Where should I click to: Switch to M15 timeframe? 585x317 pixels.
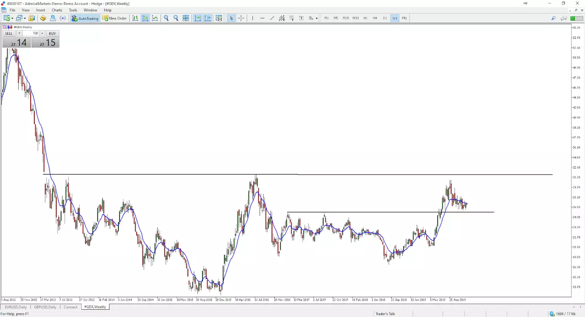pyautogui.click(x=346, y=18)
